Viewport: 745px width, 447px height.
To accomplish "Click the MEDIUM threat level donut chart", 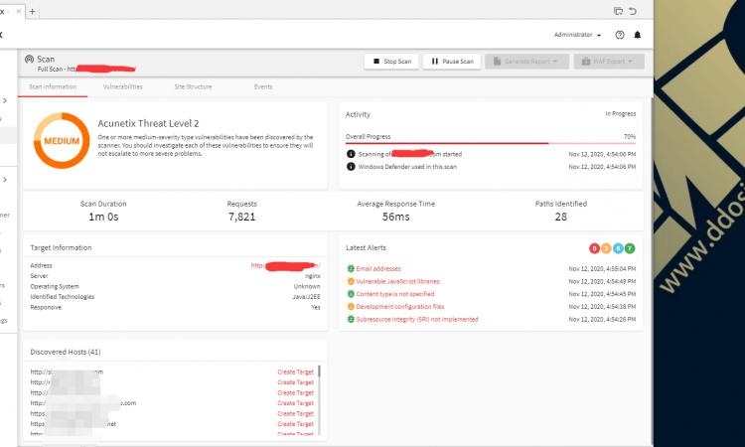I will (62, 141).
